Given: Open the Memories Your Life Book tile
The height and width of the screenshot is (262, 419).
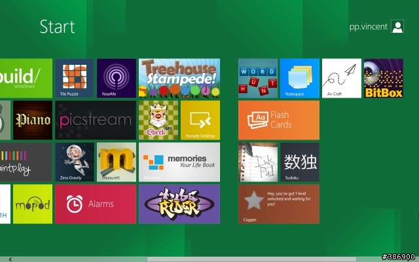Looking at the screenshot, I should click(x=179, y=162).
